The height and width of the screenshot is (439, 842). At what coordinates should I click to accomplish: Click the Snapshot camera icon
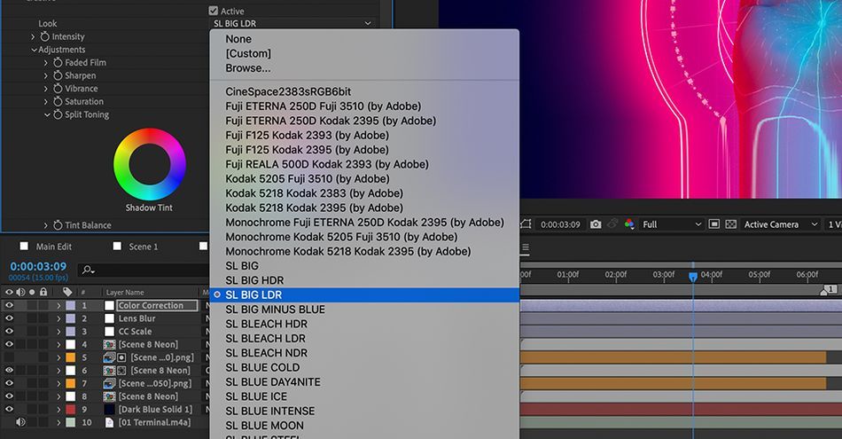596,224
